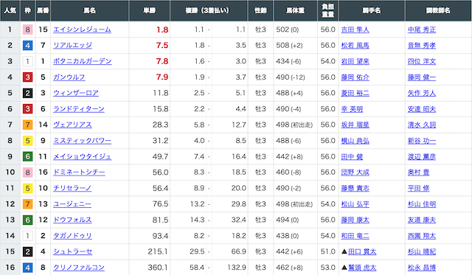Open the ドミネートシチー link
The image size is (472, 275).
(x=79, y=173)
